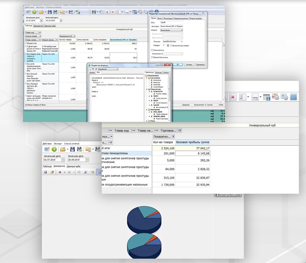This screenshot has height=263, width=306.
Task: Click horizontal sort icon in enlarged toolbar
Action: click(x=255, y=97)
